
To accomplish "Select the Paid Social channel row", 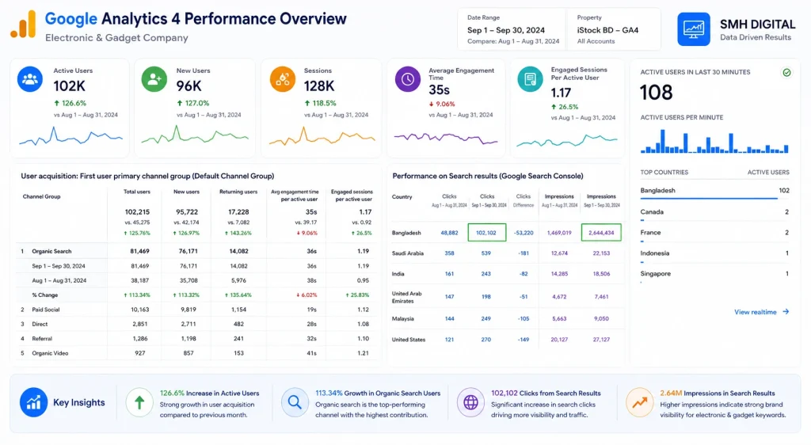I will click(x=197, y=310).
